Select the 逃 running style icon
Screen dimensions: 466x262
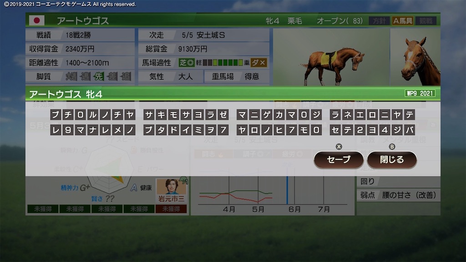(x=85, y=76)
